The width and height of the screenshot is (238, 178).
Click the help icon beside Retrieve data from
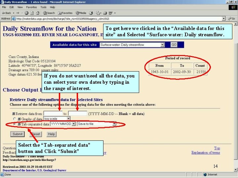pos(14,114)
